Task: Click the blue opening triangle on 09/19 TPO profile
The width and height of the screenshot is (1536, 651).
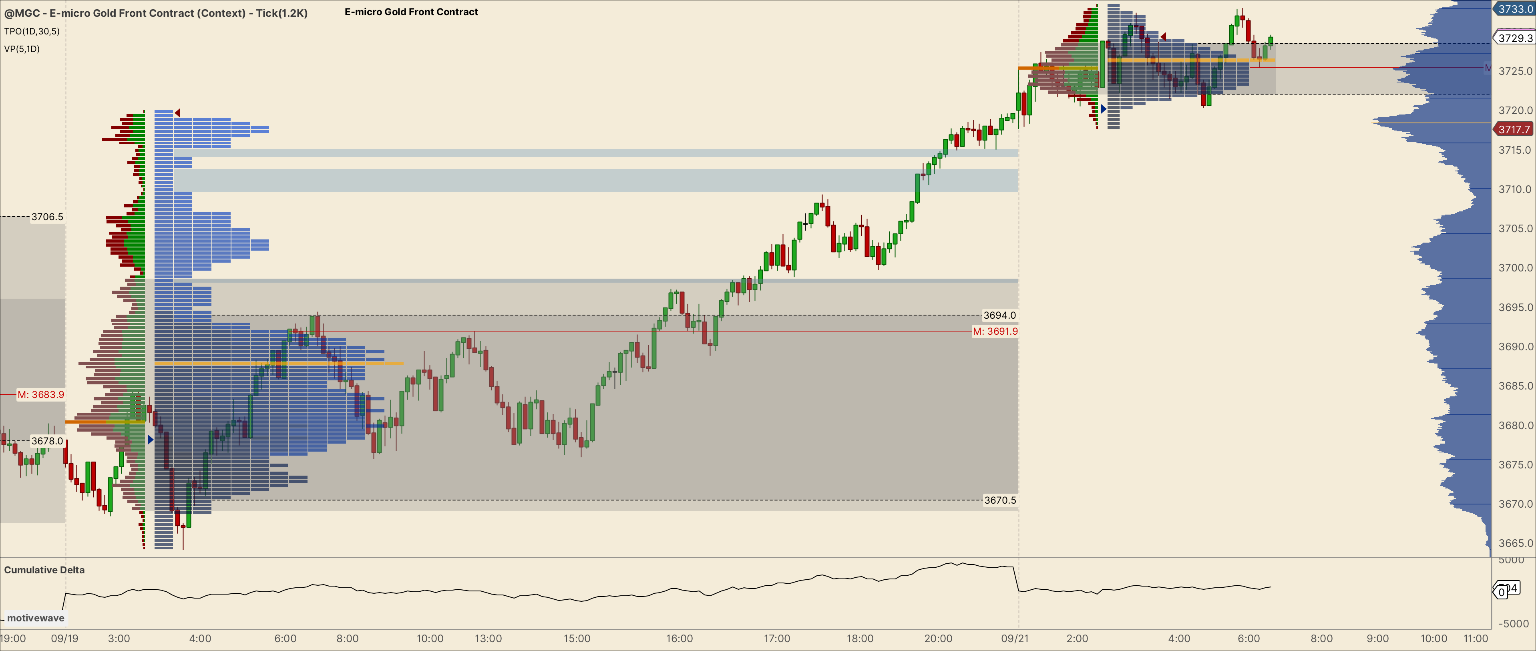Action: pyautogui.click(x=150, y=440)
